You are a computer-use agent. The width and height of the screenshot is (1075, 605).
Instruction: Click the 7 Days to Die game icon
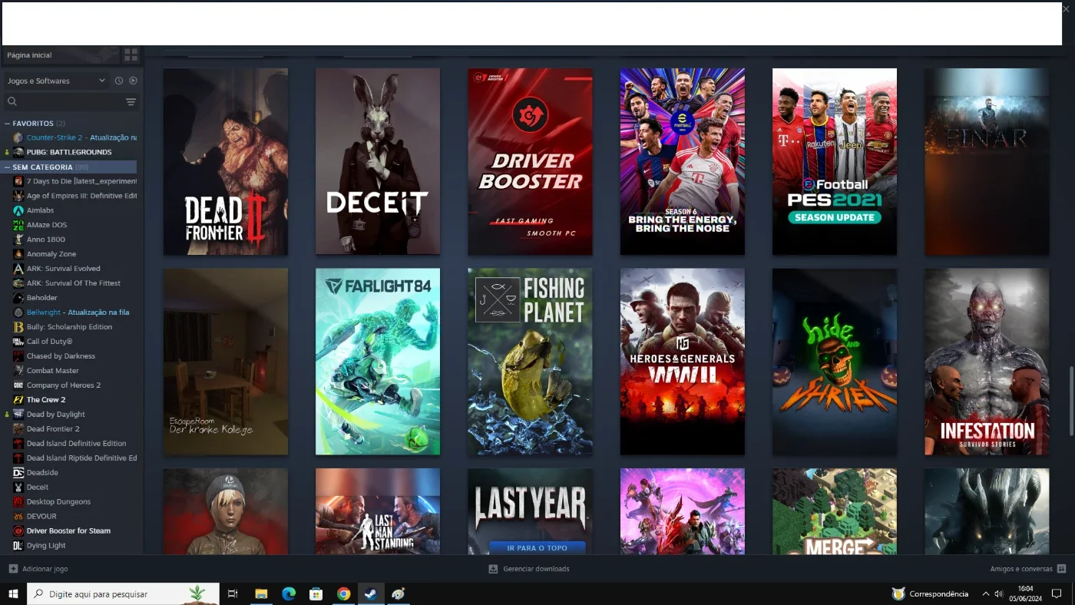click(18, 181)
